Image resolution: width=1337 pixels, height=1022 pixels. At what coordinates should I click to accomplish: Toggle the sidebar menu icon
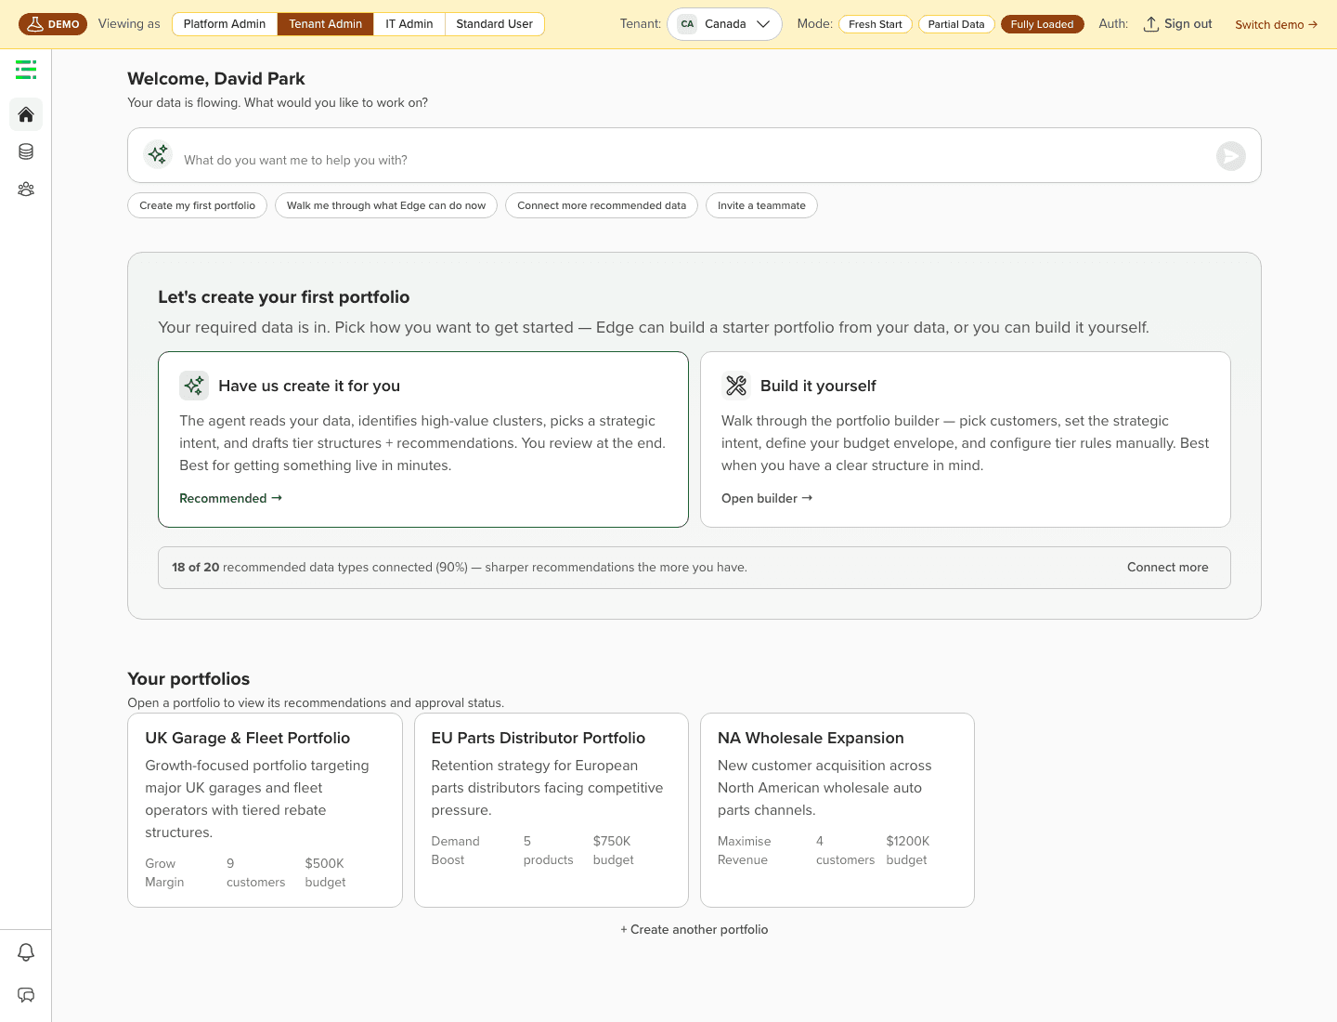[x=26, y=70]
